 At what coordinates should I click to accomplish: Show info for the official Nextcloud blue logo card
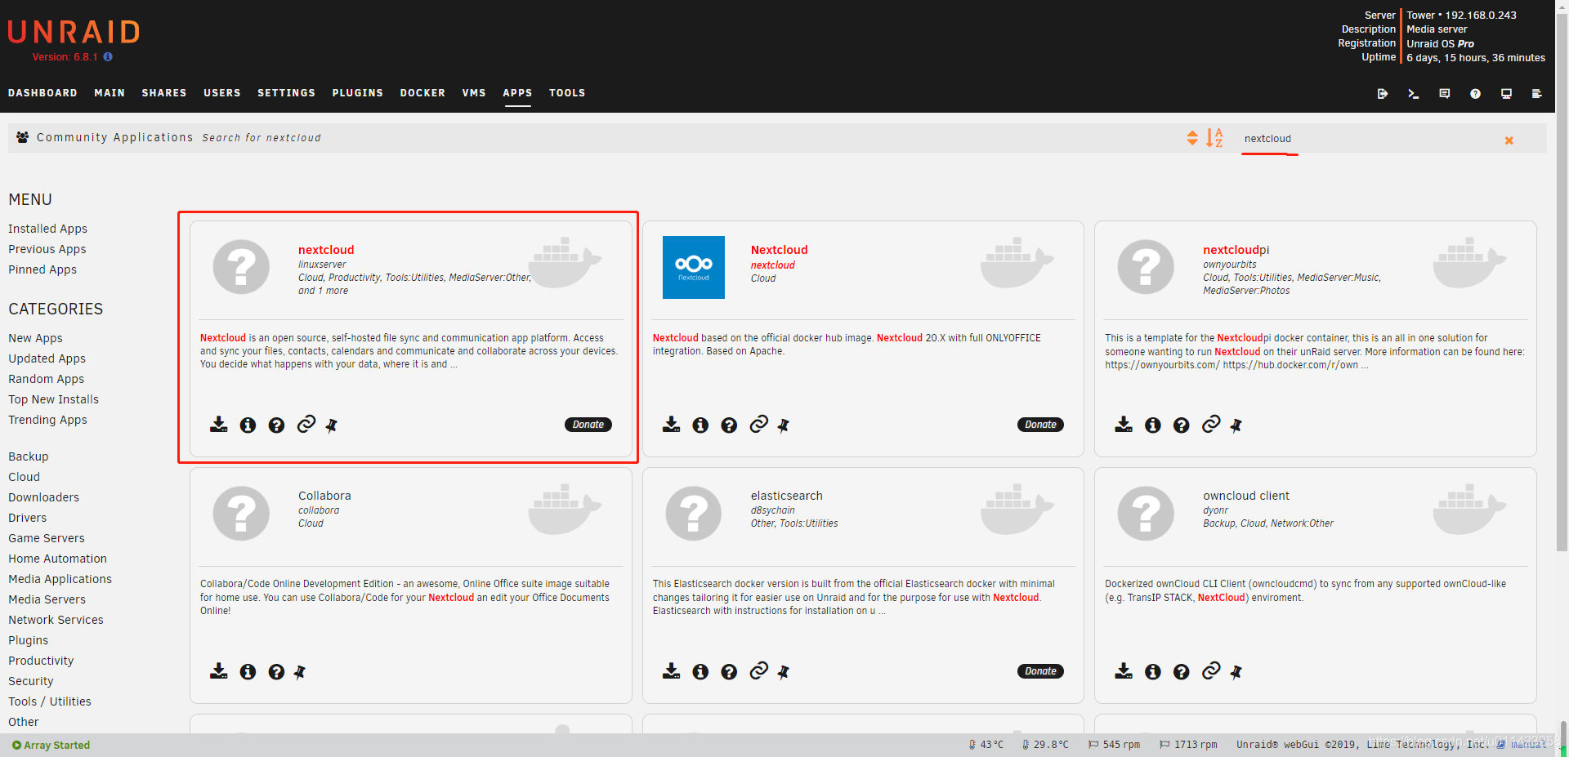point(700,425)
